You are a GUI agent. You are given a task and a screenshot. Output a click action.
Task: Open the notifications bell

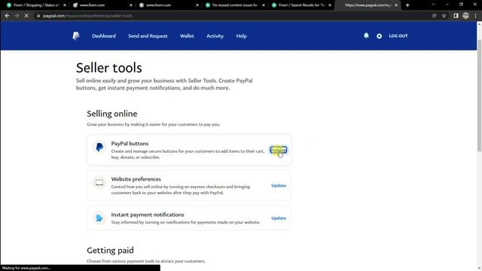coord(366,35)
